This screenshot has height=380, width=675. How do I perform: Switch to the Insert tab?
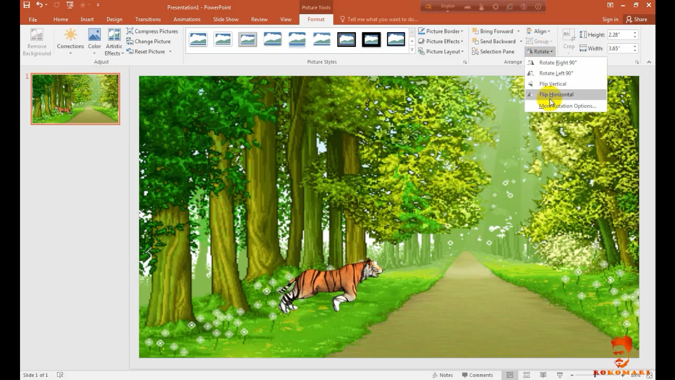[87, 20]
